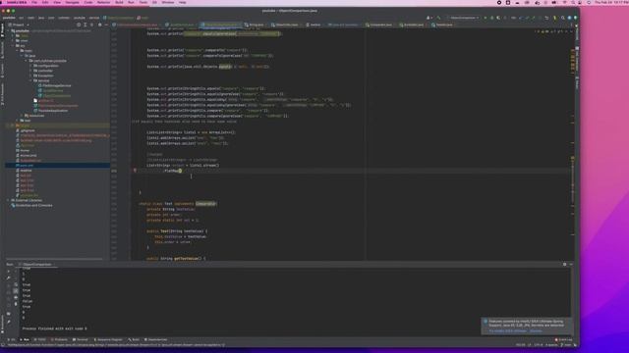Click the Print icon in the Run panel sidebar
The image size is (629, 353).
click(16, 298)
